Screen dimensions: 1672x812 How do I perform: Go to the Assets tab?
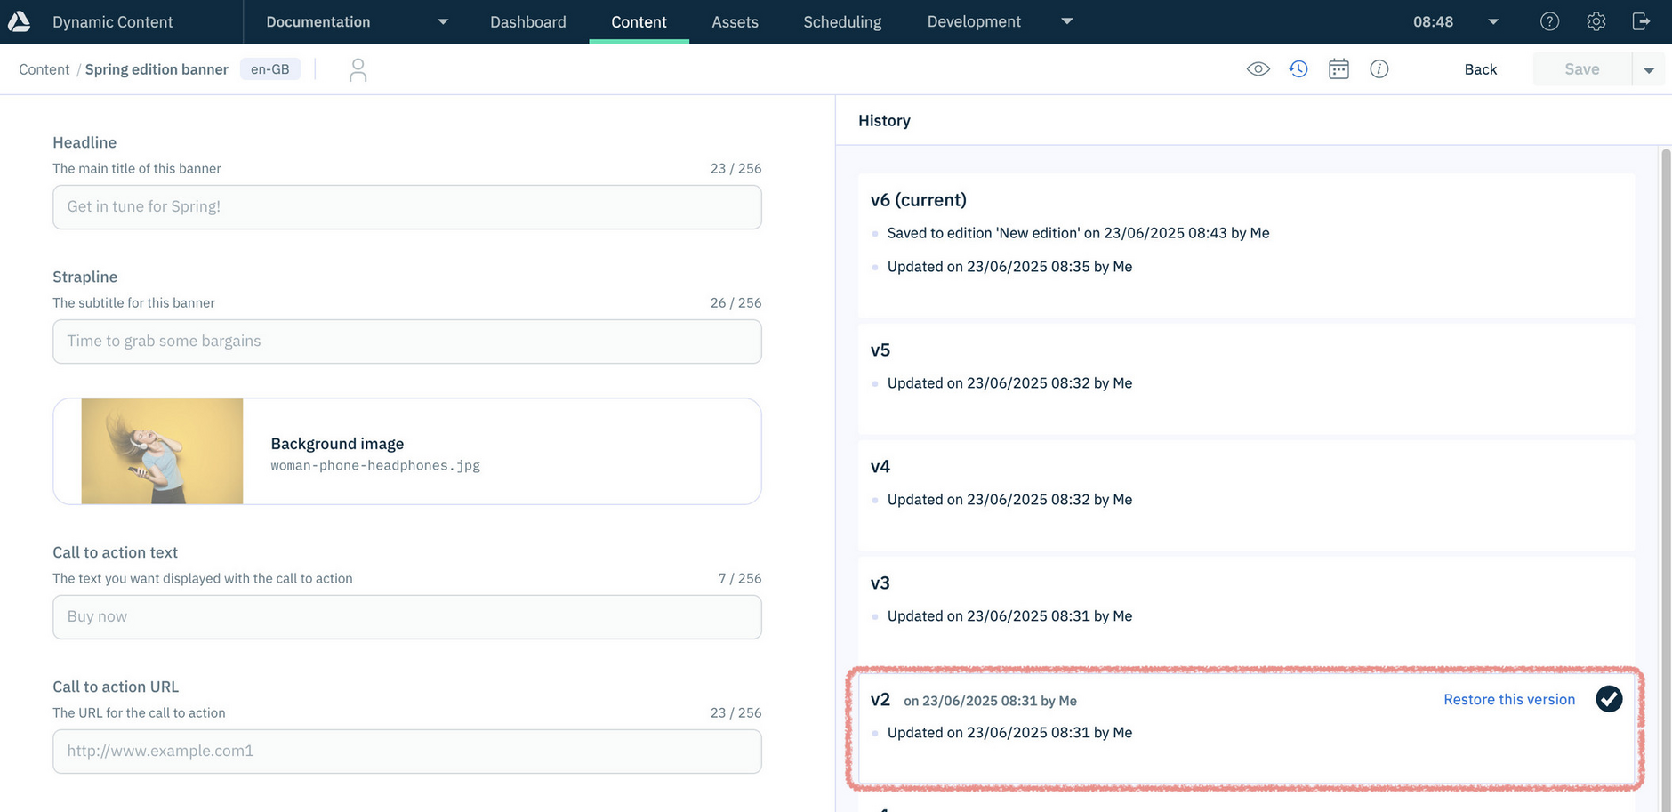(735, 21)
